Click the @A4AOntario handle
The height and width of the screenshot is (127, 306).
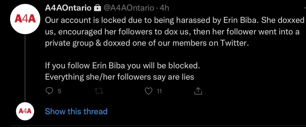pos(129,8)
